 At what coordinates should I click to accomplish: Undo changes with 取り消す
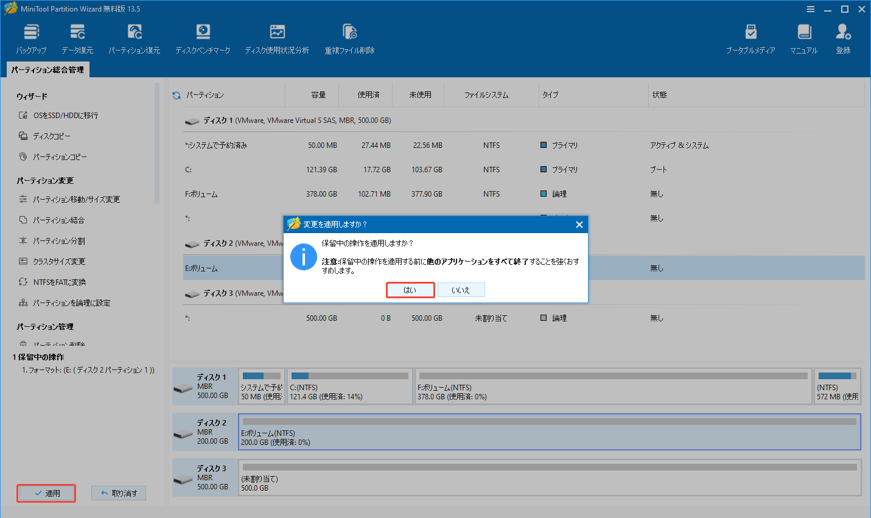point(119,493)
